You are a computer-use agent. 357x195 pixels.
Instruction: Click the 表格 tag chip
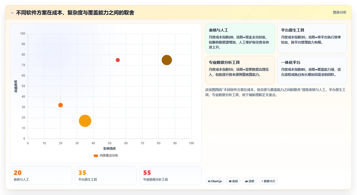click(x=233, y=181)
